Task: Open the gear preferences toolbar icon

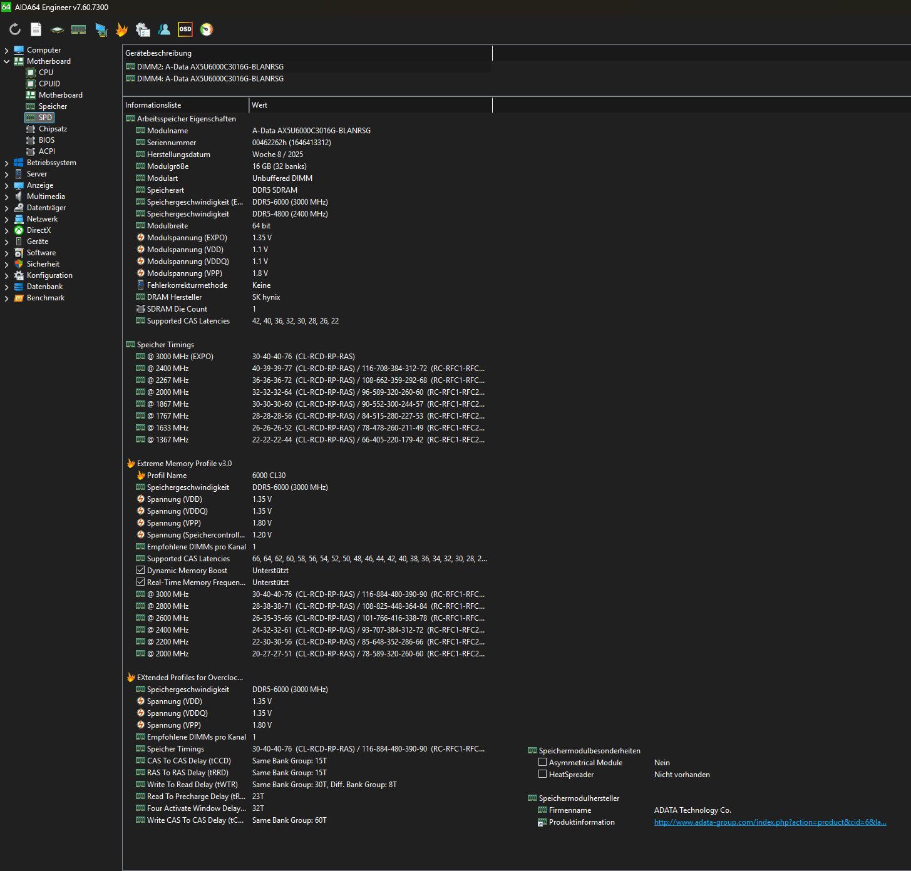Action: [x=143, y=29]
